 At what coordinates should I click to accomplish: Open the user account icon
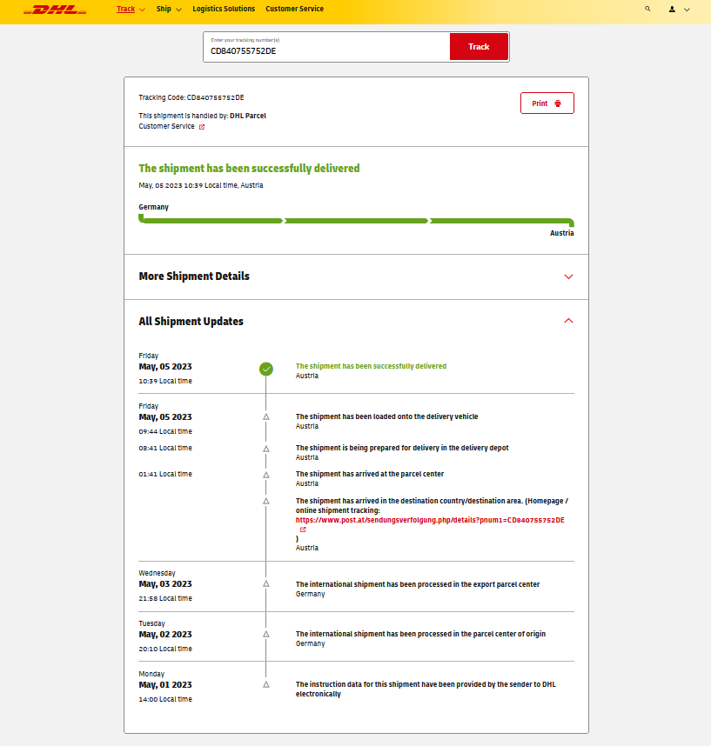pyautogui.click(x=672, y=10)
